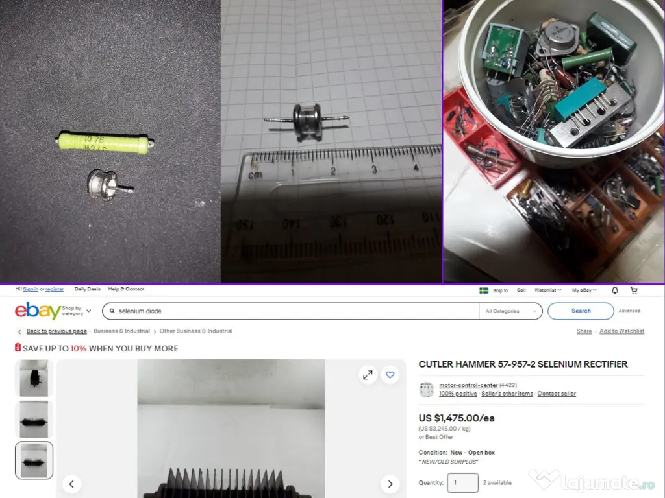Click the magnifying glass in the search bar

(112, 311)
